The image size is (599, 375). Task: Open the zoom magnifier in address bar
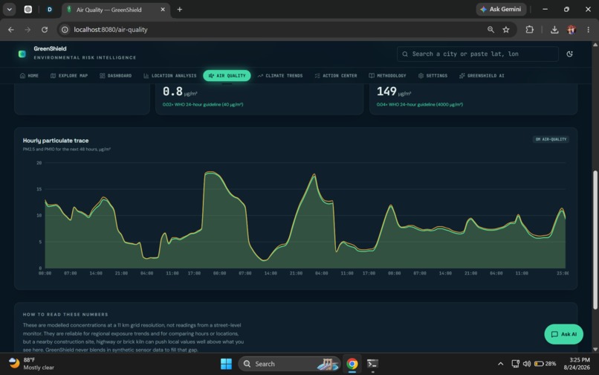coord(491,30)
